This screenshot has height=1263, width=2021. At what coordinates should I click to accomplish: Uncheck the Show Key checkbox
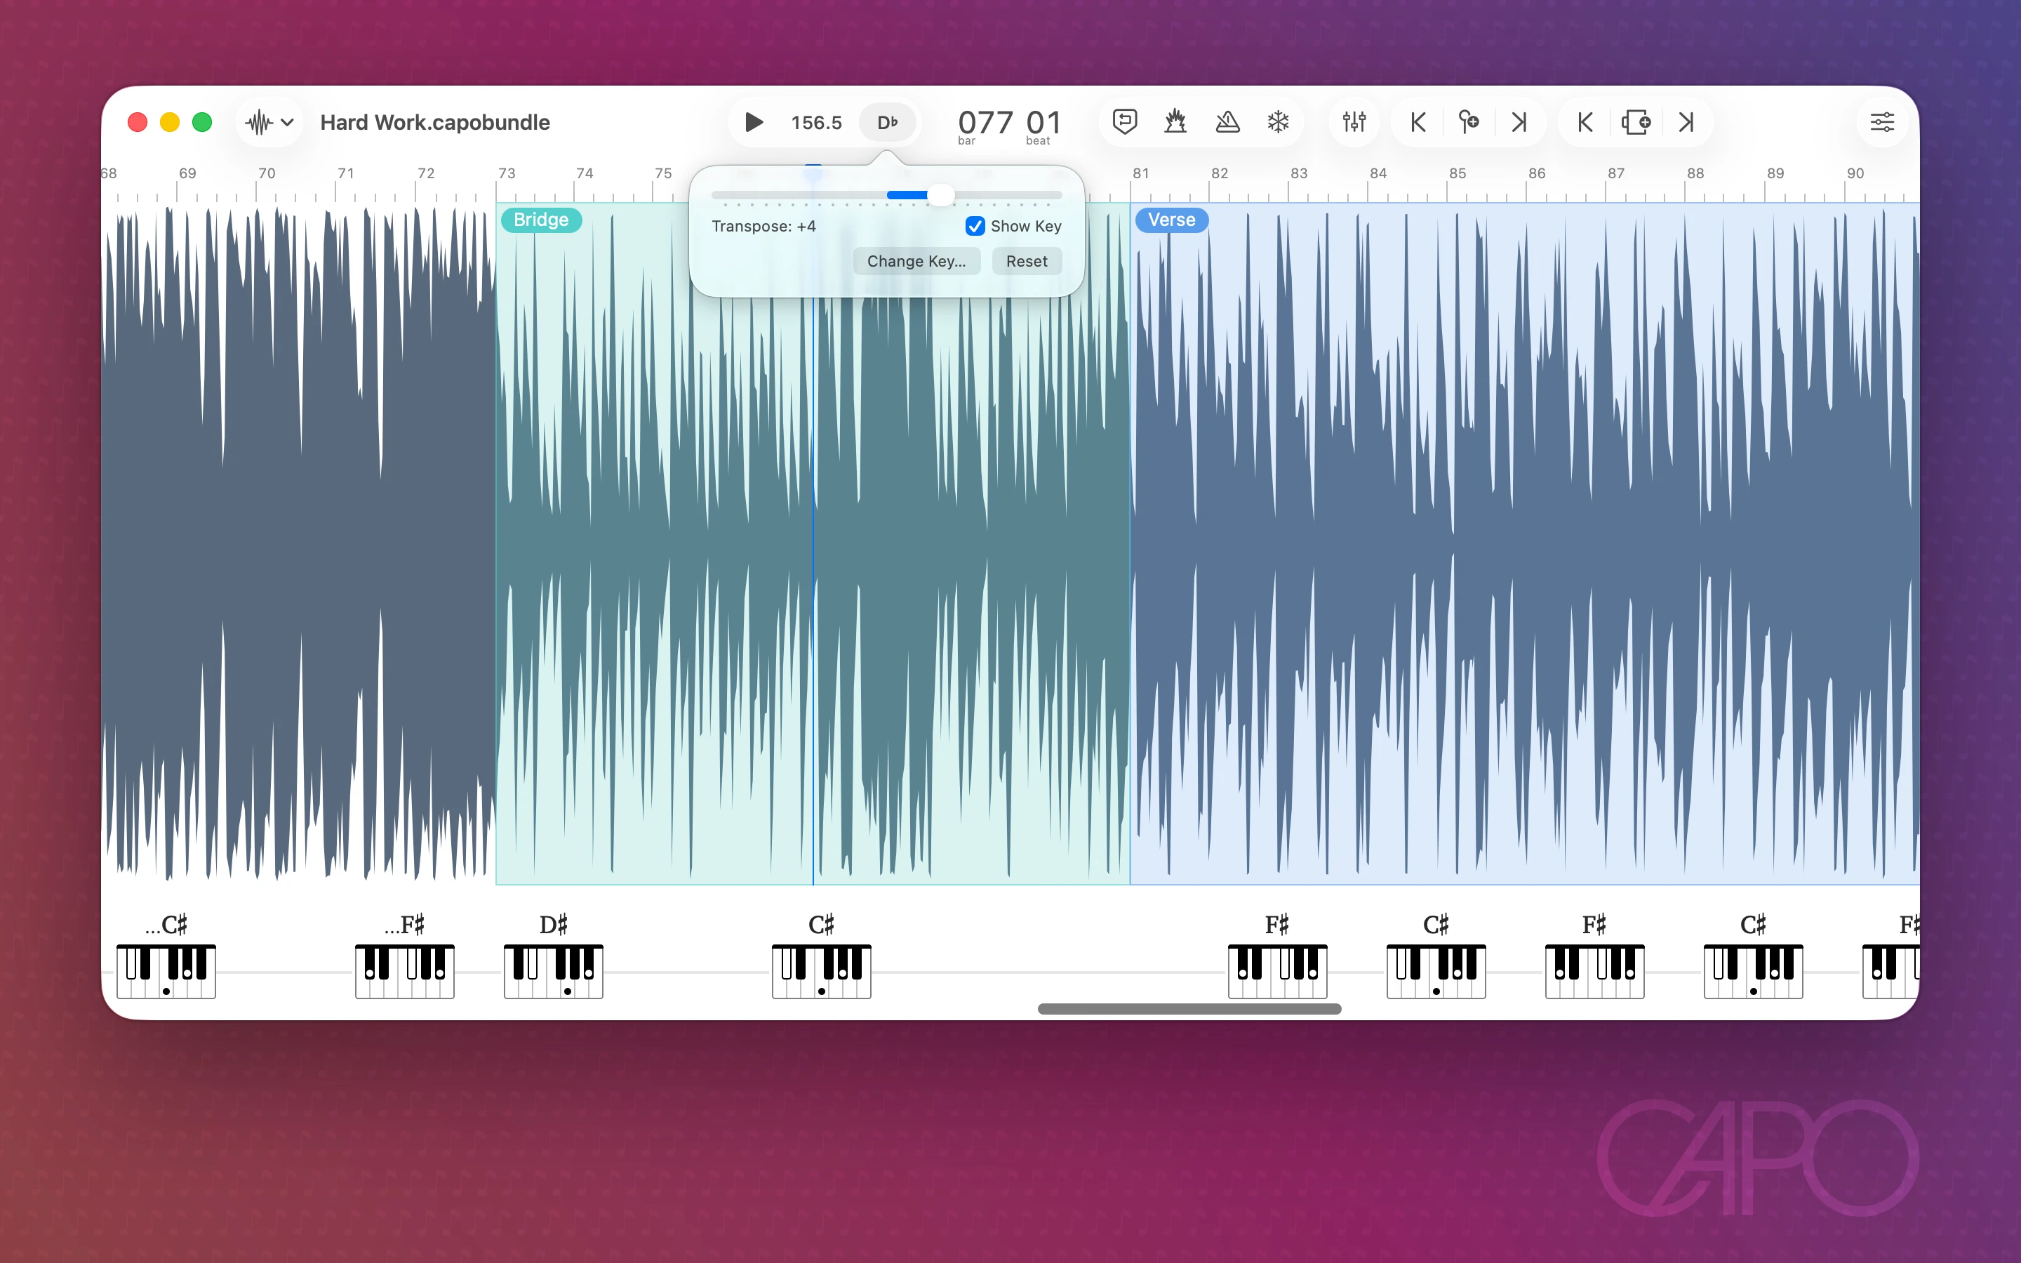point(975,227)
